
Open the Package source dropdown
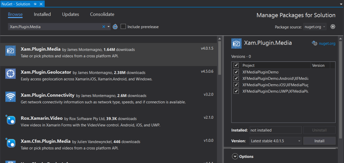(315, 27)
